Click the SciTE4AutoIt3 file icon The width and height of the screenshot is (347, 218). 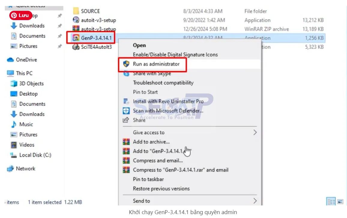coord(76,47)
